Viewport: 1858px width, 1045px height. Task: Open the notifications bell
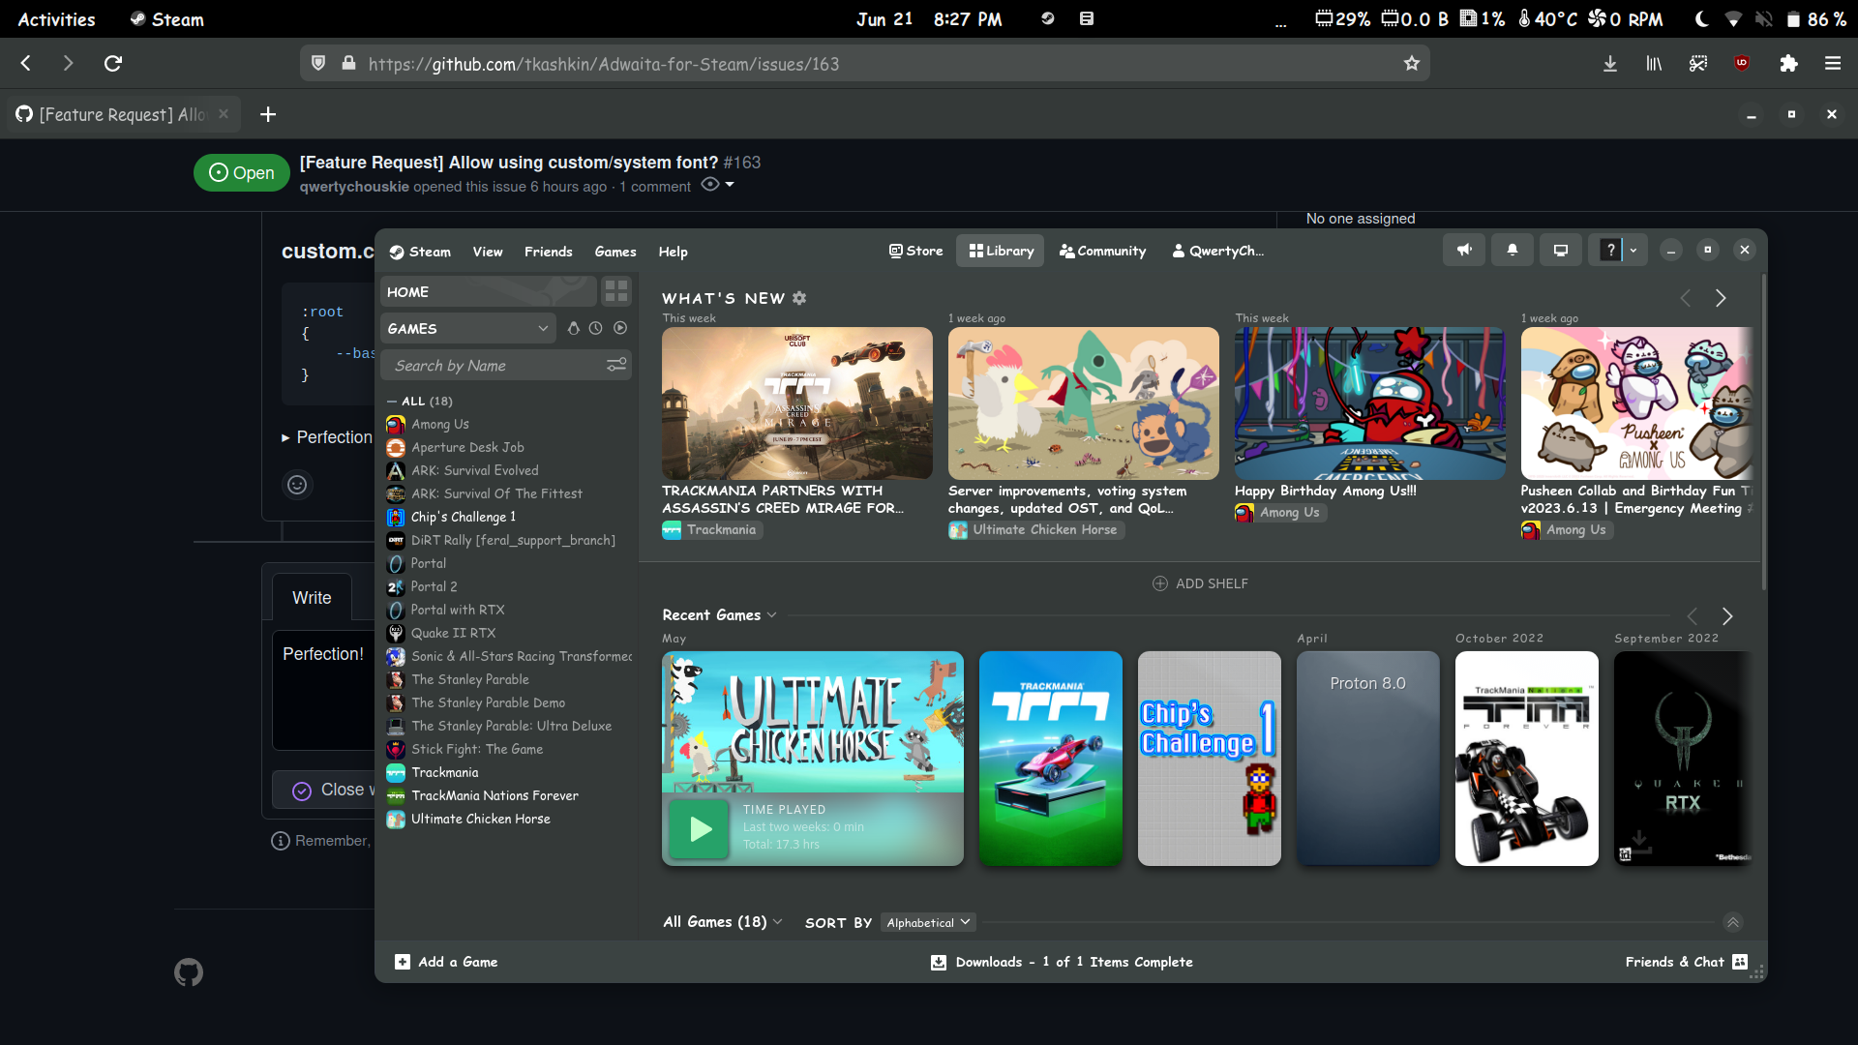pos(1513,250)
